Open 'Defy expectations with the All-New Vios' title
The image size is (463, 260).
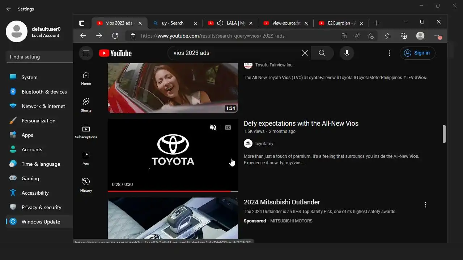[x=301, y=123]
